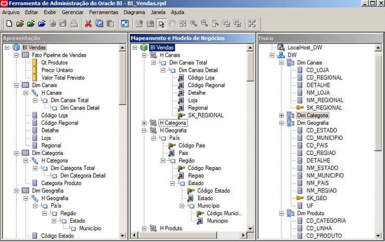The height and width of the screenshot is (242, 385).
Task: Click the DW connection pool icon
Action: [281, 55]
